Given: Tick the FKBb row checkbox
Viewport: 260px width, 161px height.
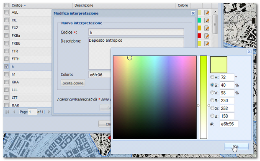Looking at the screenshot, I should (6, 43).
